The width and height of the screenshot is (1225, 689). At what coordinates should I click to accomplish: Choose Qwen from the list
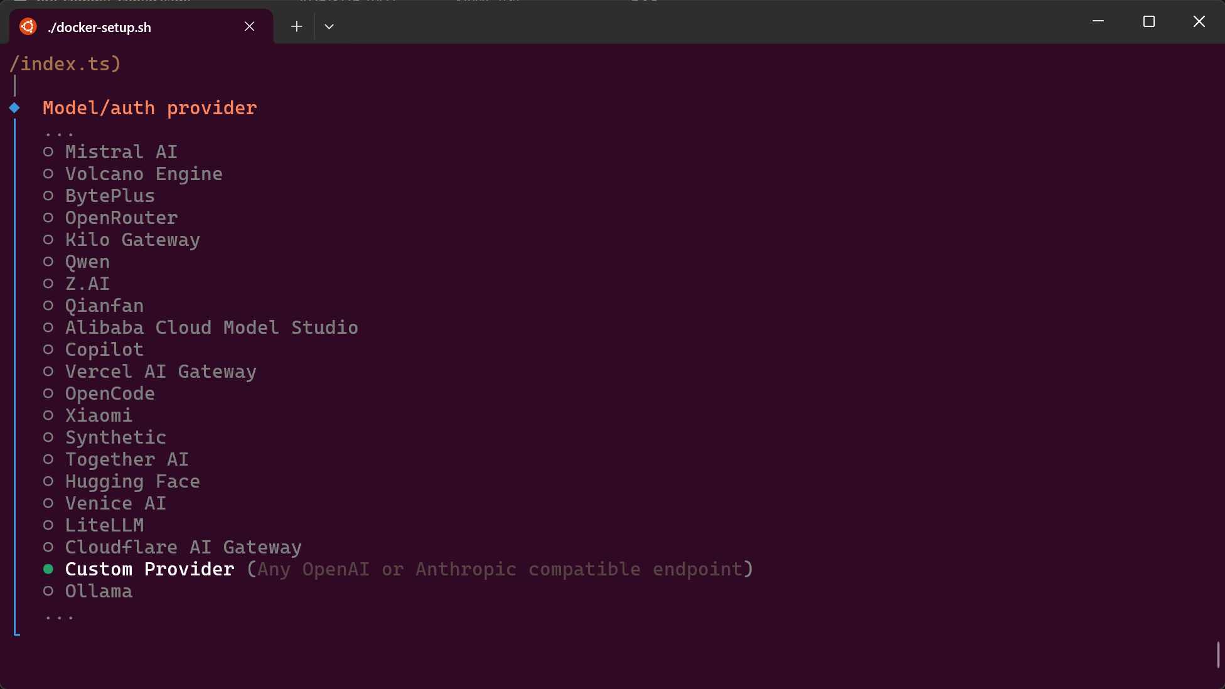77,262
